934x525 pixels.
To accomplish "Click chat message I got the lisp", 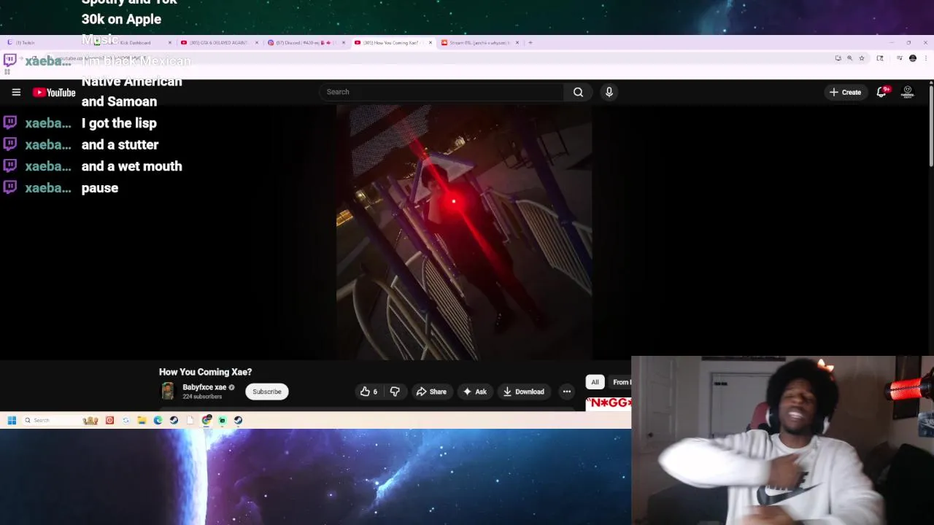I will [119, 123].
